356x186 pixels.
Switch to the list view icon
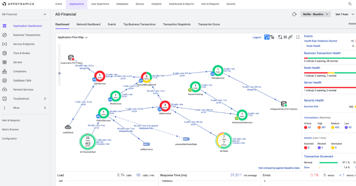point(272,37)
